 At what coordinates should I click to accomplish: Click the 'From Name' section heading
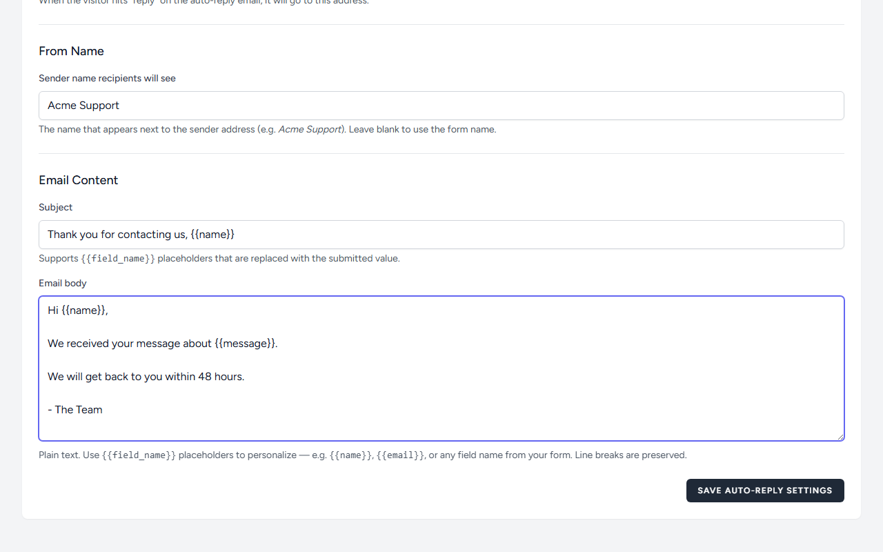tap(71, 51)
